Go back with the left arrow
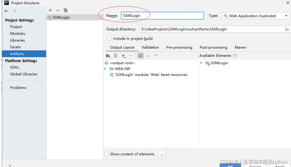291x167 pixels. coord(7,11)
